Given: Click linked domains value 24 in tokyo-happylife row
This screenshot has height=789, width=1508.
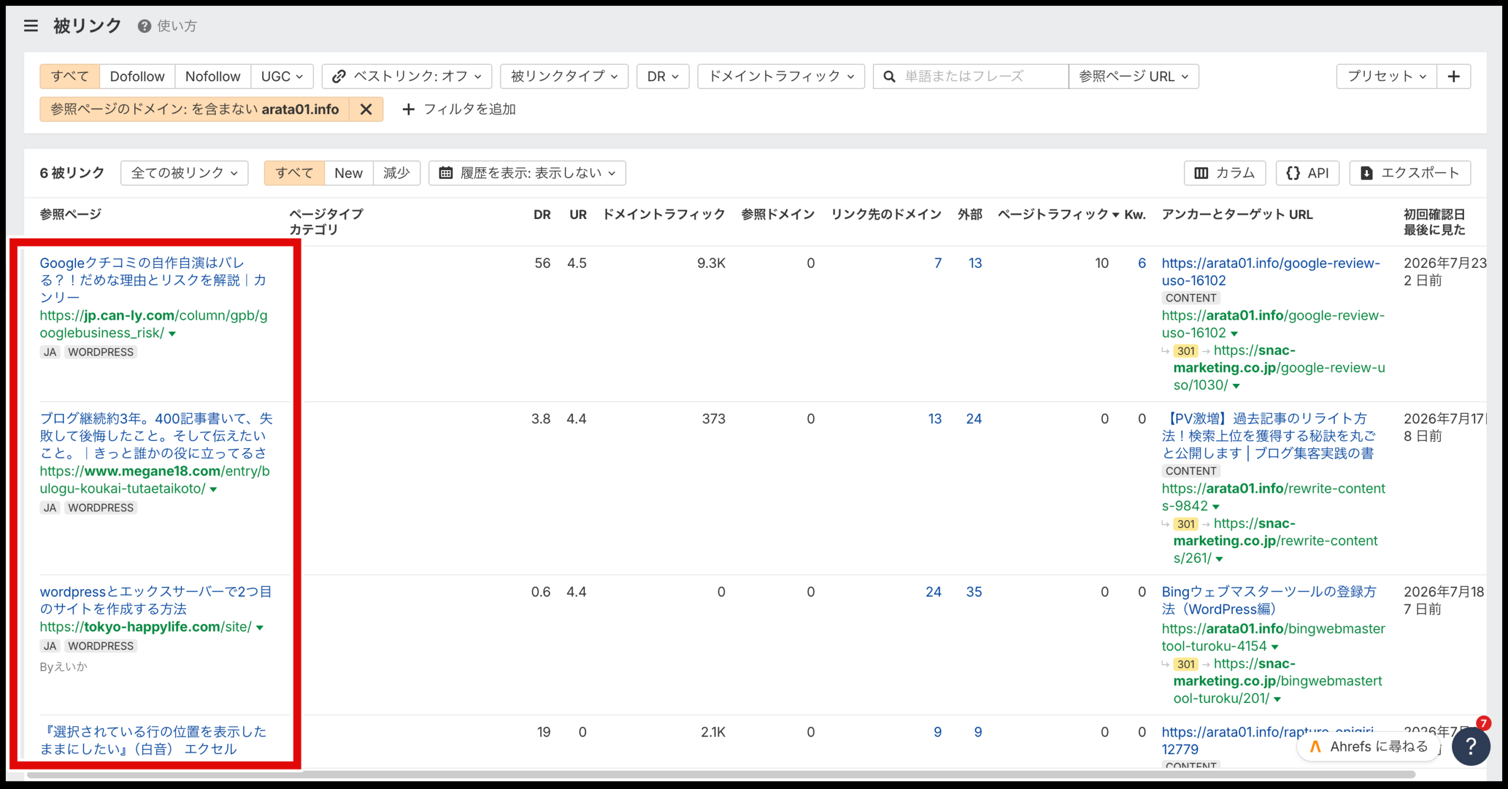Looking at the screenshot, I should click(x=933, y=592).
